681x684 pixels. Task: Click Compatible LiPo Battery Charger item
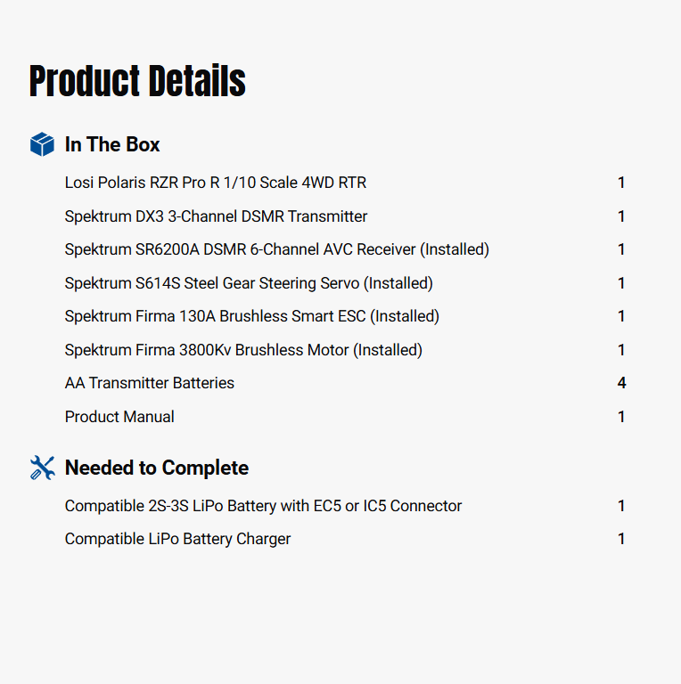pyautogui.click(x=177, y=539)
